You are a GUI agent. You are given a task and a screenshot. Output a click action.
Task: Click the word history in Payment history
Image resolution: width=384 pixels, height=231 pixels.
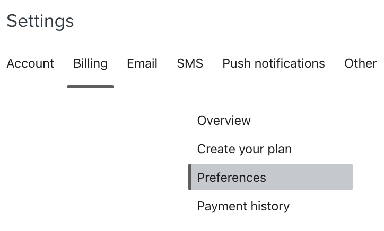(269, 206)
